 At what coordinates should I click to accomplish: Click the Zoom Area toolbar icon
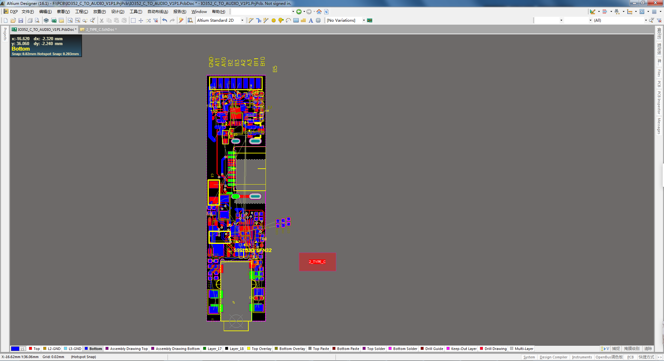(x=77, y=20)
